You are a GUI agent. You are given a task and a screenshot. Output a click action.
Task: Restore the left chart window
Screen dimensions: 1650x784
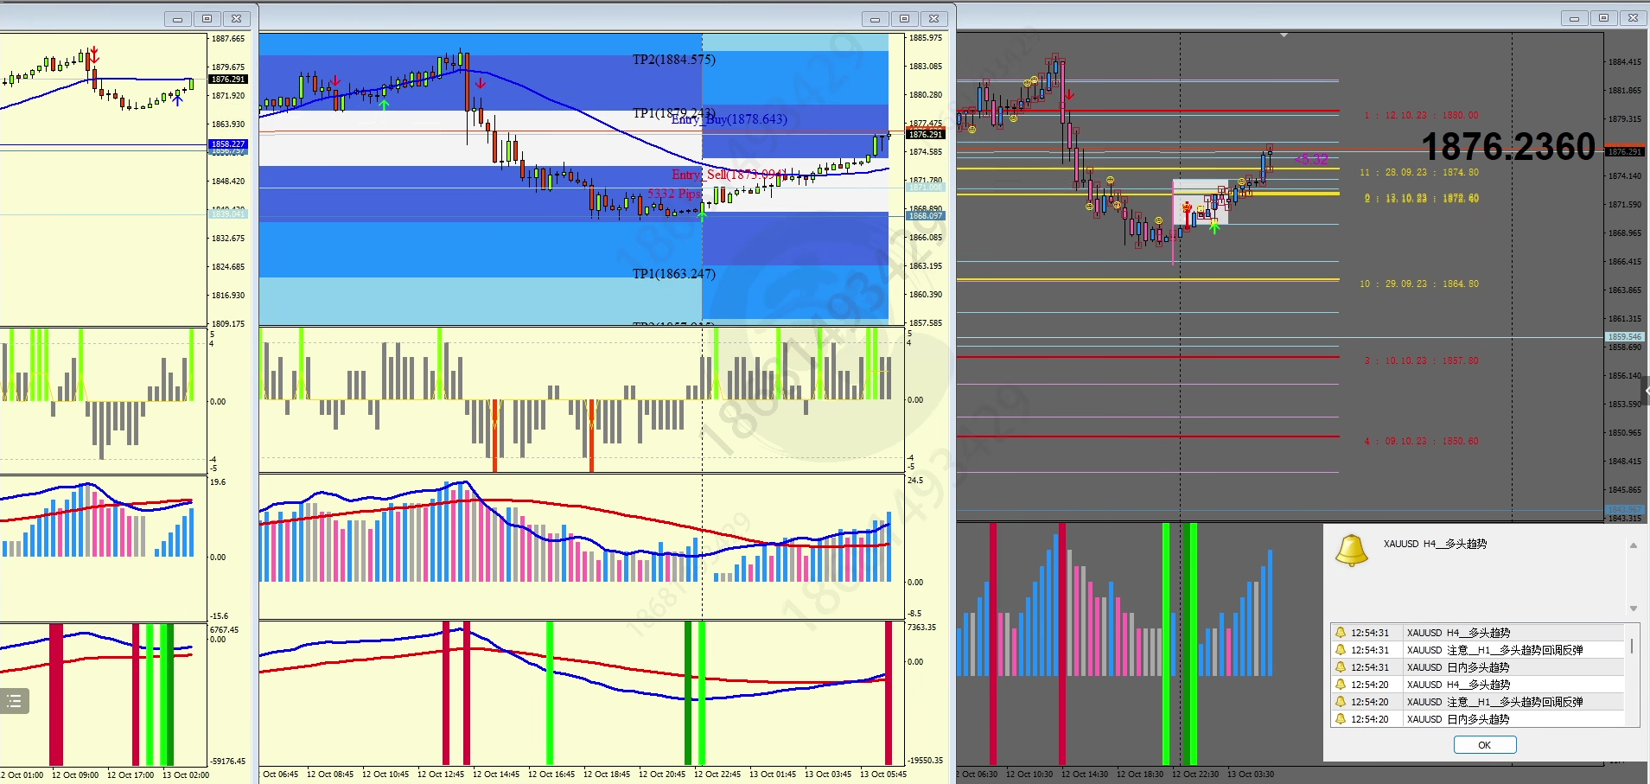207,18
